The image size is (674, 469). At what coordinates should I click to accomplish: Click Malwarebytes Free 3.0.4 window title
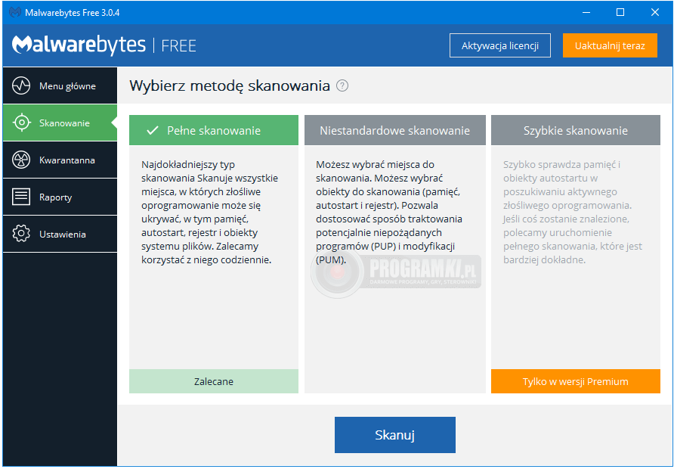(x=73, y=12)
